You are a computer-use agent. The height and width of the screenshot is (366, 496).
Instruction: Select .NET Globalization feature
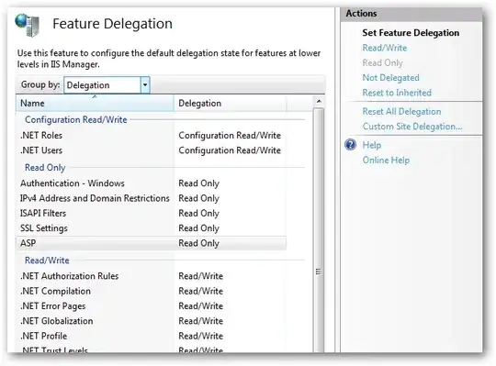tap(152, 321)
